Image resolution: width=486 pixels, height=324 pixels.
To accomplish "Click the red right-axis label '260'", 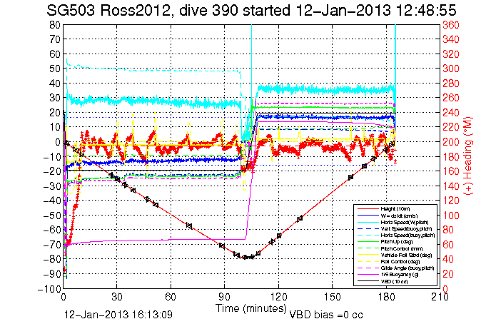I will pos(451,98).
